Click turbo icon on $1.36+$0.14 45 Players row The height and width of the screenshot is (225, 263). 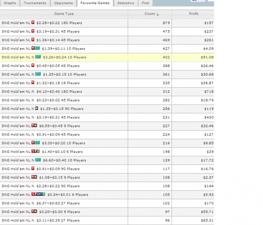tap(33, 40)
